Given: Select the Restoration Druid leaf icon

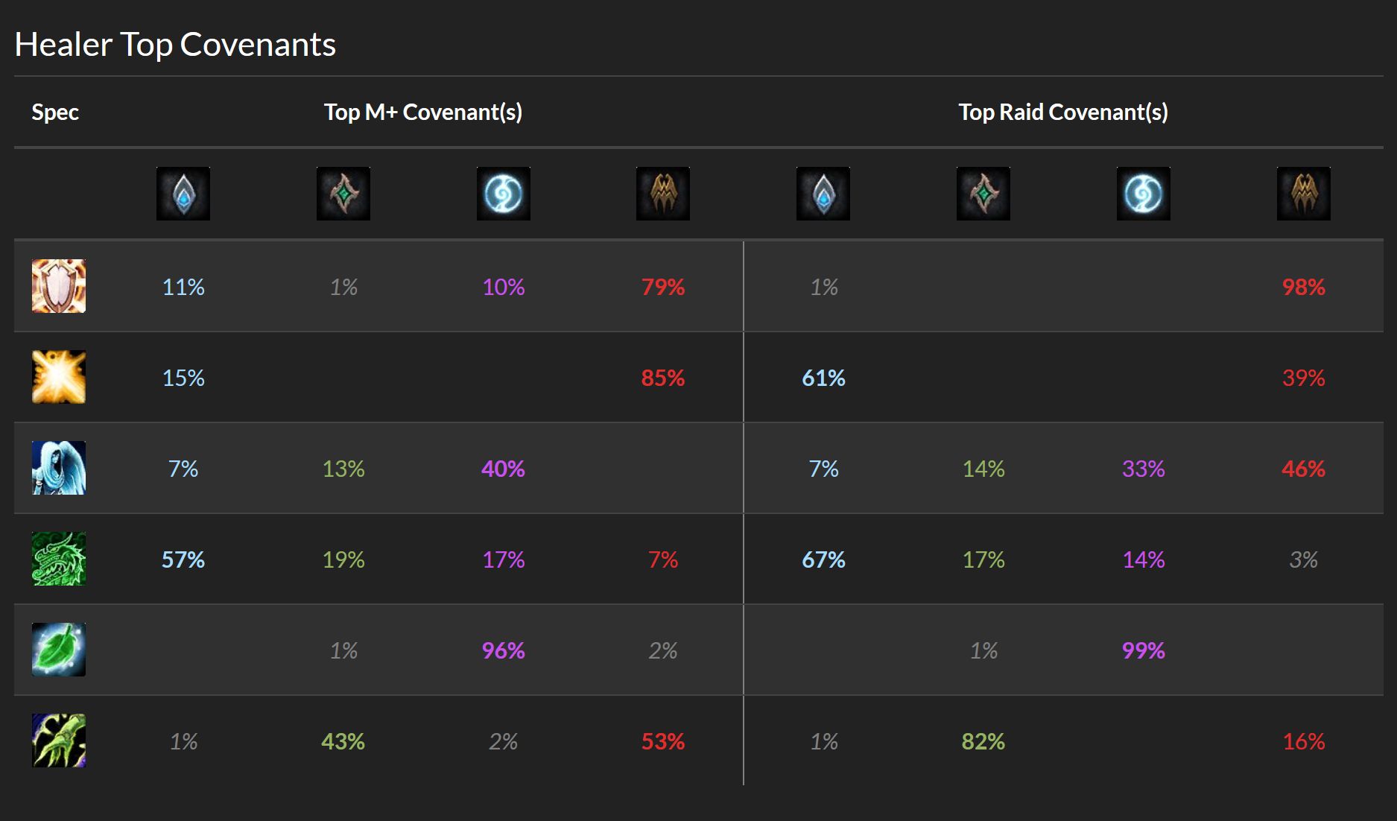Looking at the screenshot, I should click(59, 650).
